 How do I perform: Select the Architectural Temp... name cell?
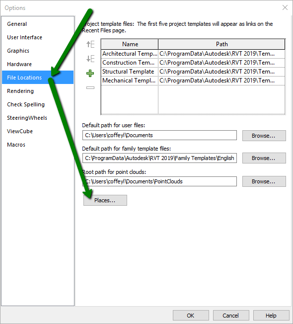click(x=130, y=54)
